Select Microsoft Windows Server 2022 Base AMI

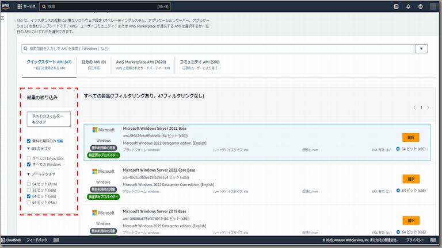click(x=411, y=138)
